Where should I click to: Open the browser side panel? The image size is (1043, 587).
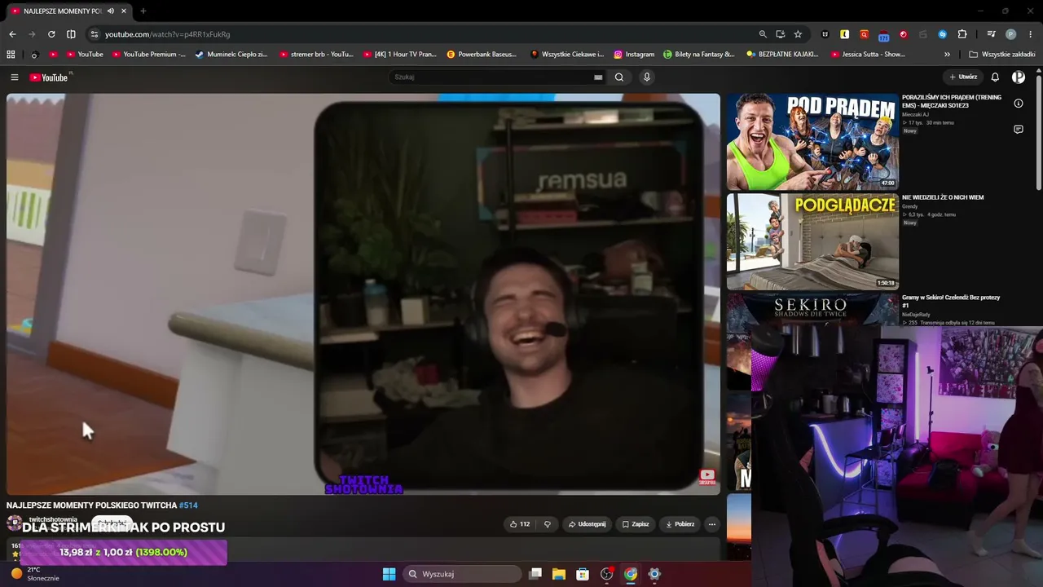click(x=71, y=34)
